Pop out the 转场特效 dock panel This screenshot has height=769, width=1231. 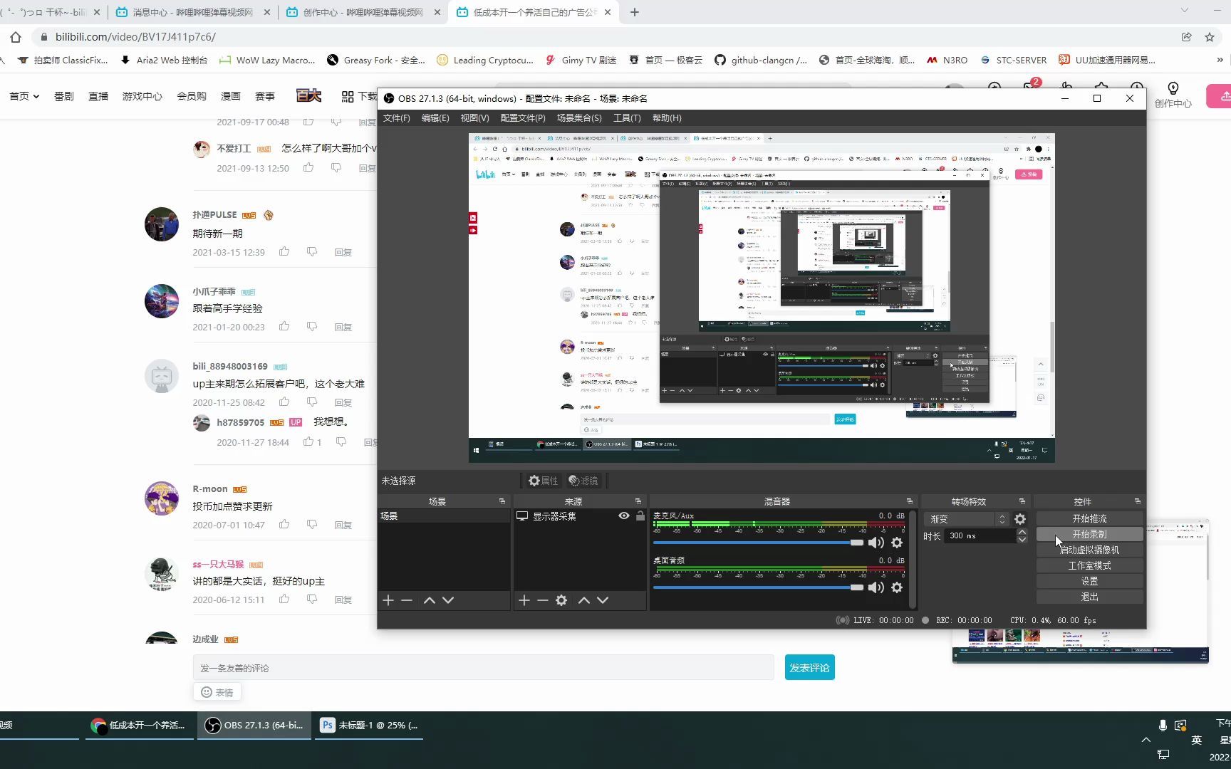point(1022,501)
